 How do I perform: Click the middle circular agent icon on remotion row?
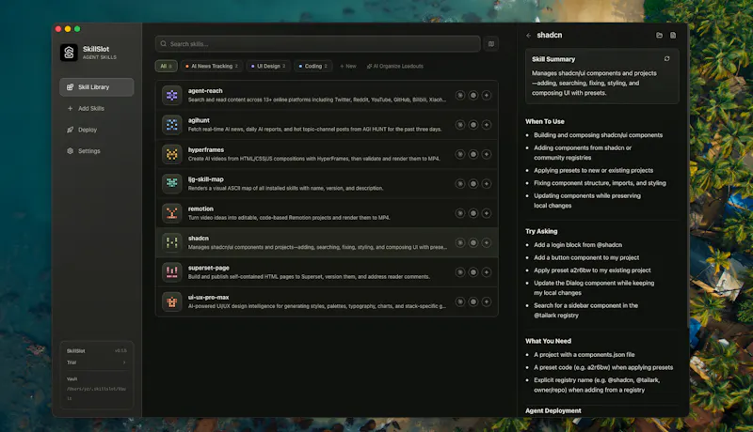[473, 213]
